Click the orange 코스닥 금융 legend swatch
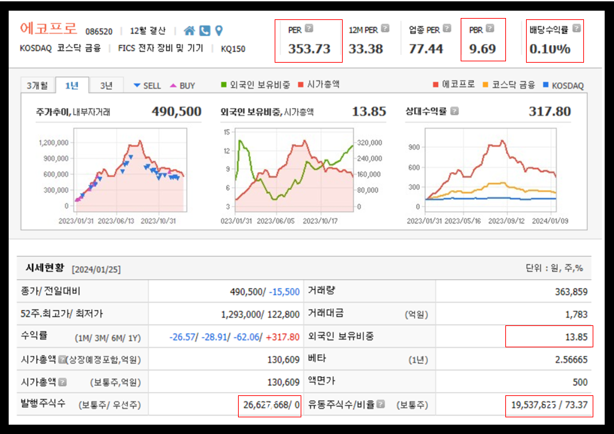The image size is (614, 434). pyautogui.click(x=485, y=85)
